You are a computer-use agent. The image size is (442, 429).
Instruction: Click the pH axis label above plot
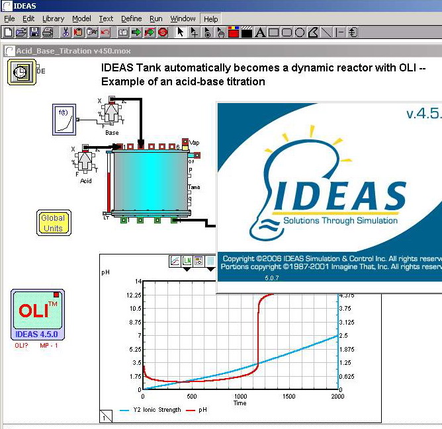105,272
